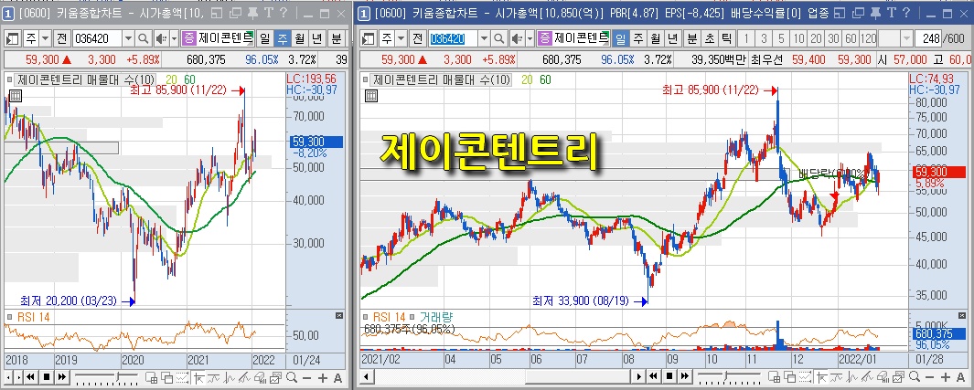Screen dimensions: 974x390
Task: Click the zoom magnifier in right bottom toolbar
Action: pos(913,377)
